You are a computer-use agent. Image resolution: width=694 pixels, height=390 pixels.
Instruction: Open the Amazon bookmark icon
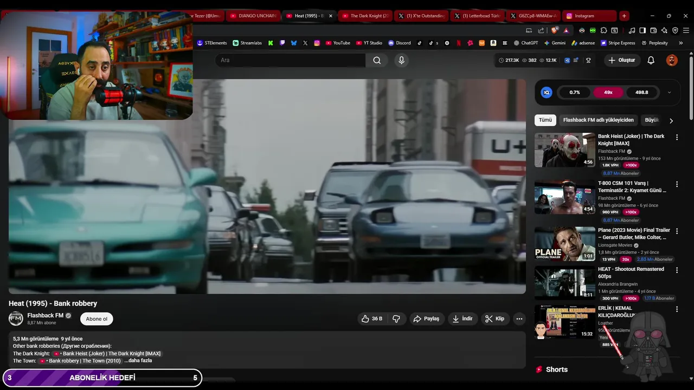point(493,43)
